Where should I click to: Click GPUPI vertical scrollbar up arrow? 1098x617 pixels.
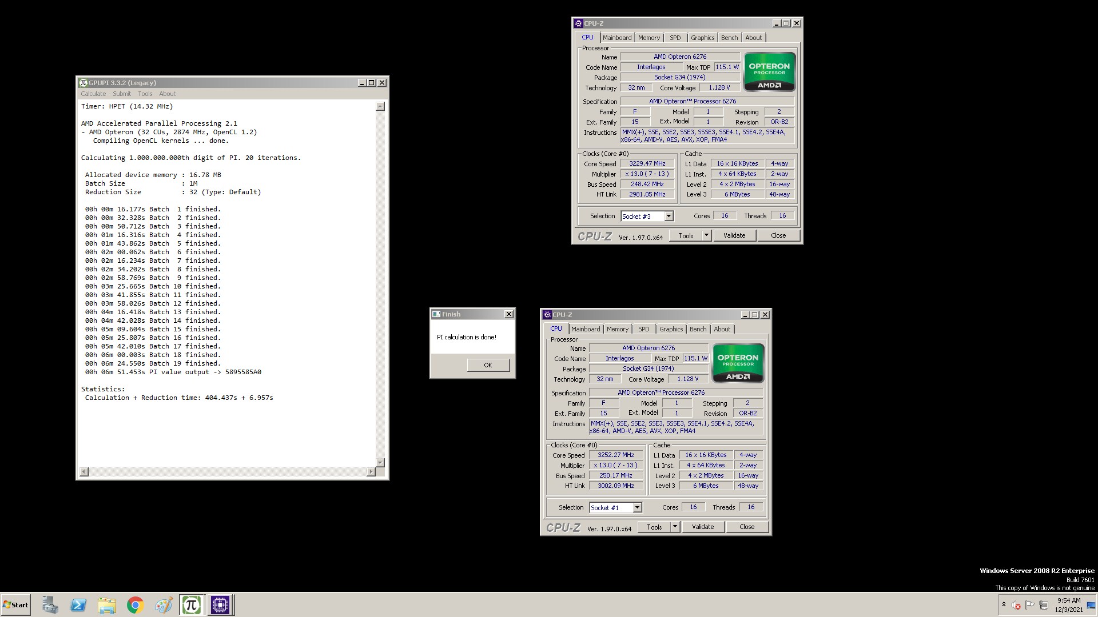coord(380,106)
